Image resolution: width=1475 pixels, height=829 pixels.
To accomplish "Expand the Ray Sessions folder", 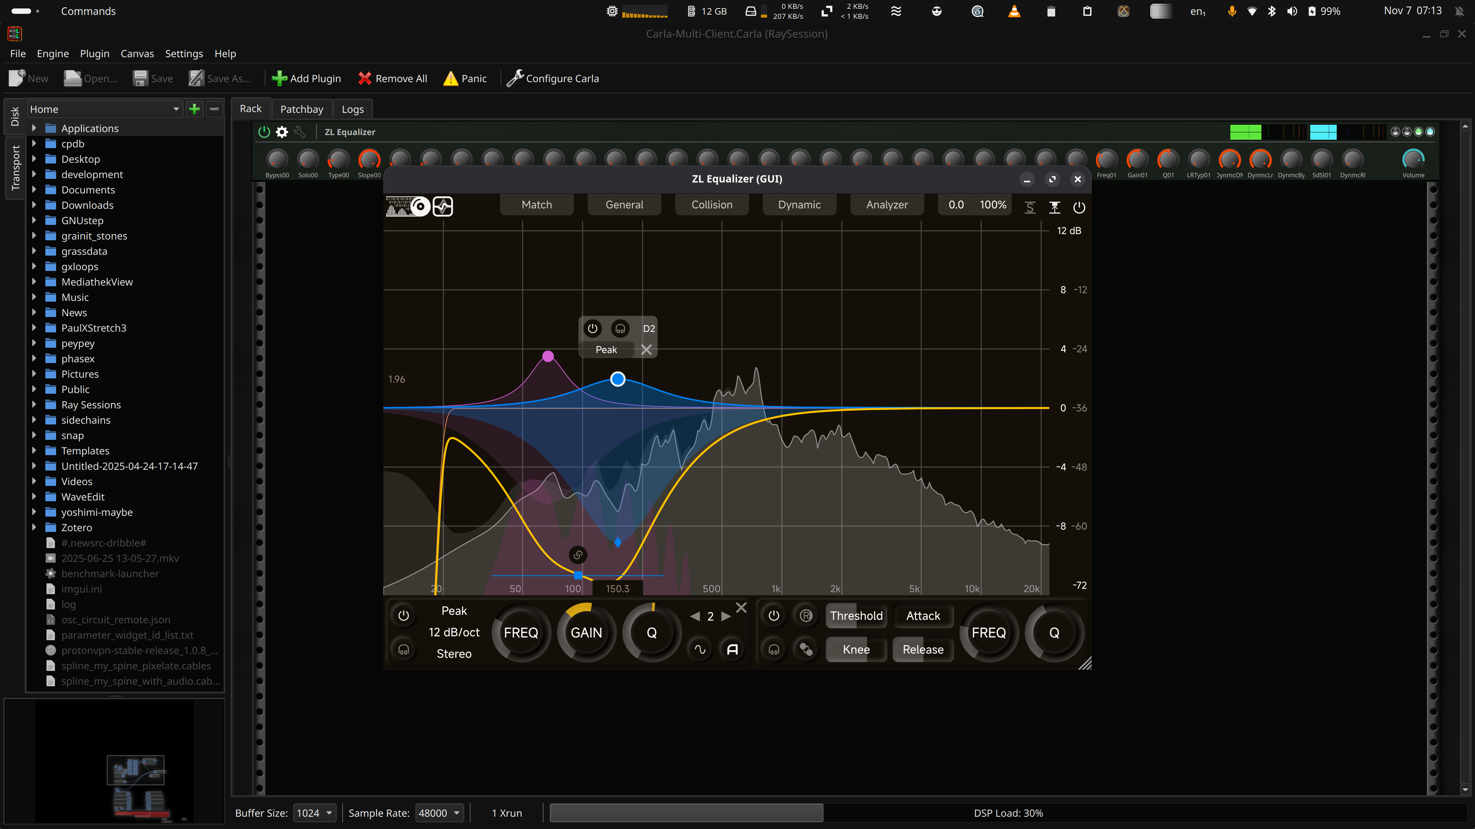I will [34, 405].
